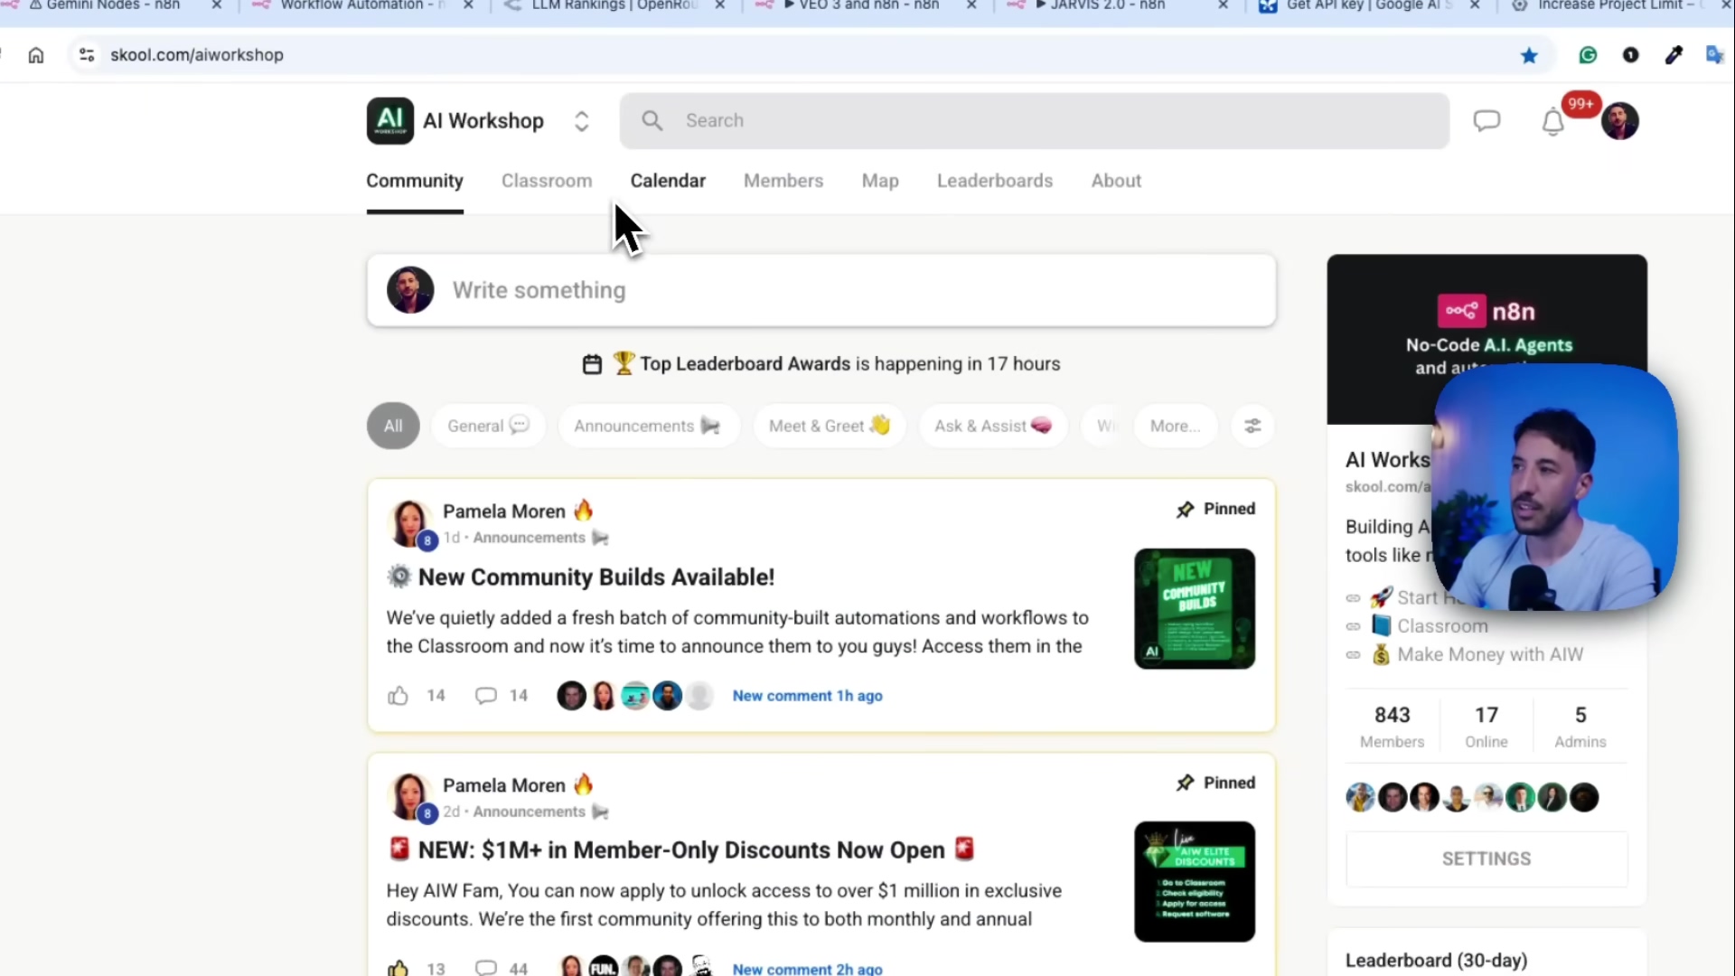Open the Top Leaderboard Awards event link
The height and width of the screenshot is (976, 1735).
[x=850, y=364]
